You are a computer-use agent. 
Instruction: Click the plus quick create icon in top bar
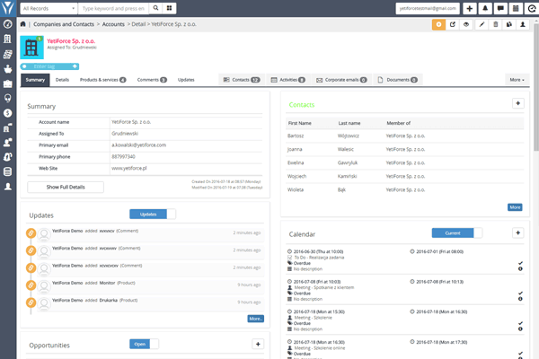(471, 8)
